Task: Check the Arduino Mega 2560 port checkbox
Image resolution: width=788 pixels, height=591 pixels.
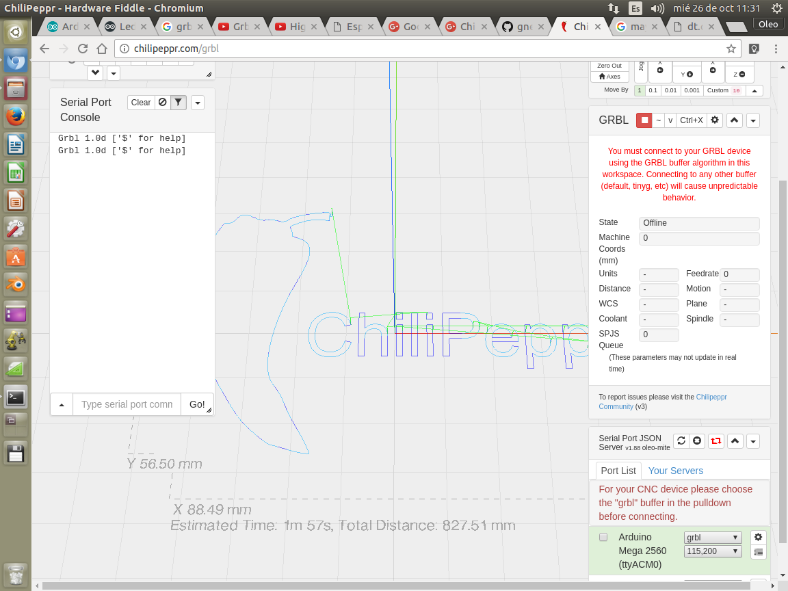Action: click(603, 537)
